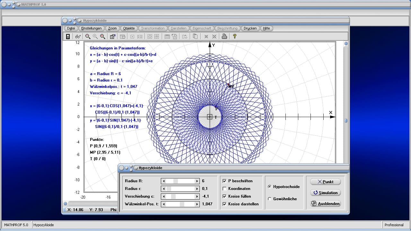Open the Zoom menu
Viewport: 411px width, 231px height.
[112, 28]
